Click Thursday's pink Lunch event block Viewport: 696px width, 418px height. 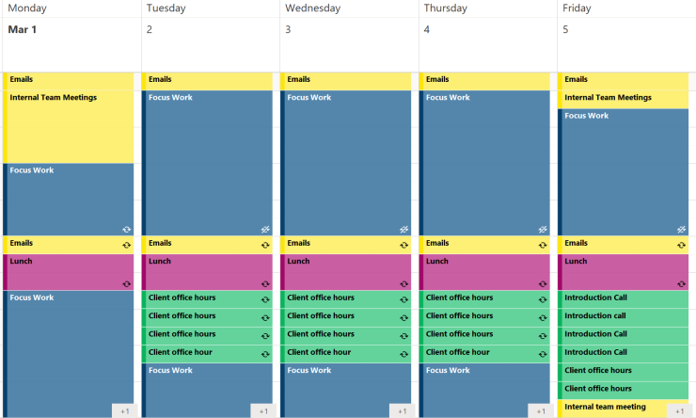[x=480, y=271]
